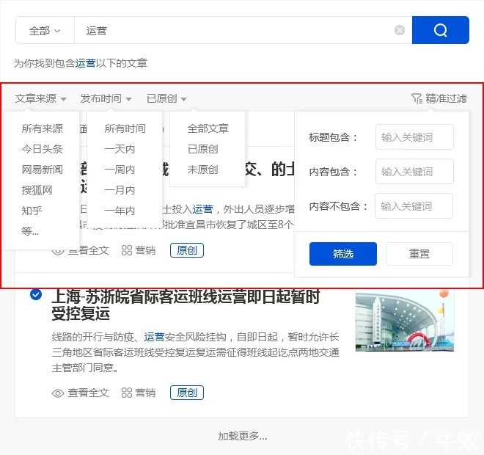This screenshot has height=455, width=484.
Task: Click 加载更多... to load more
Action: [242, 436]
